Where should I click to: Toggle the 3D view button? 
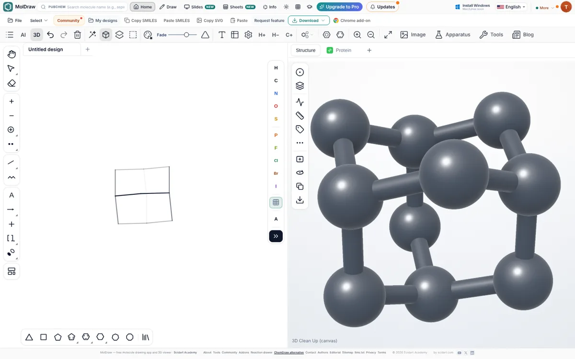point(36,35)
